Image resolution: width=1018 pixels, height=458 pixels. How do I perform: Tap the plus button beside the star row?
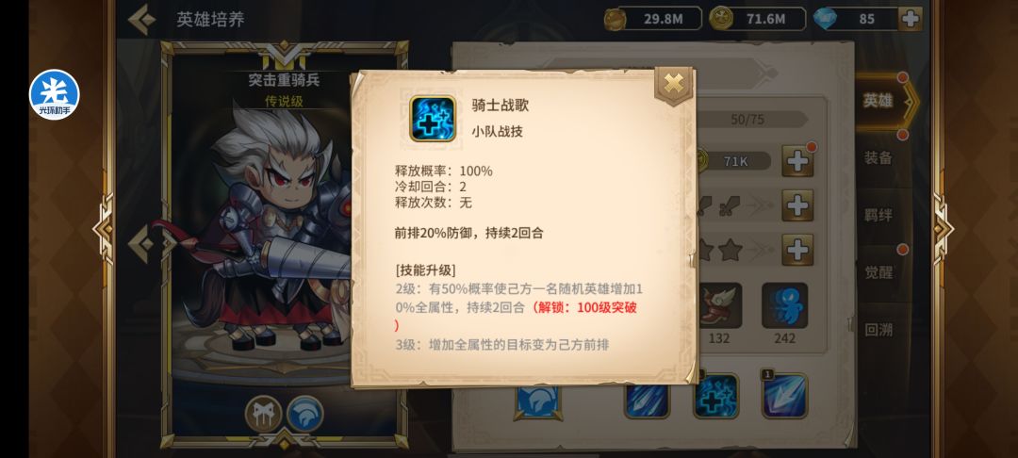point(798,250)
